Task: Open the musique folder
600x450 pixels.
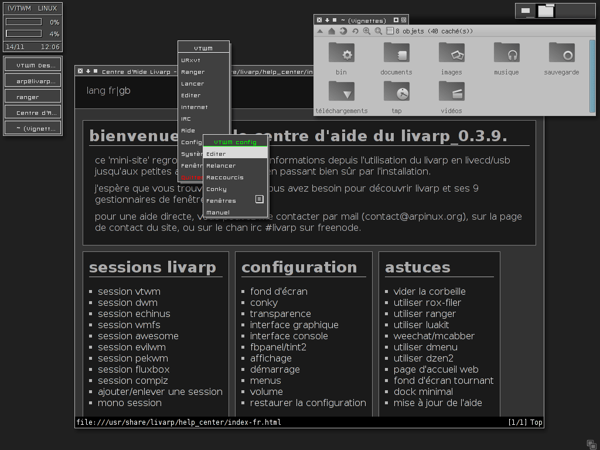Action: [x=506, y=59]
